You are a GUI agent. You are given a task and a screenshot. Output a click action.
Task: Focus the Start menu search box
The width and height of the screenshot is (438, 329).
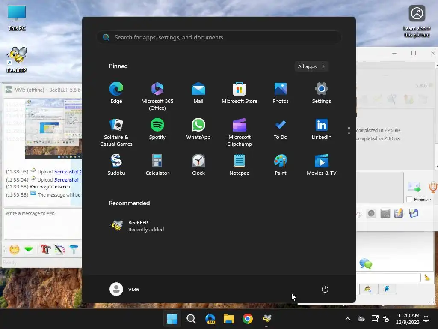(219, 37)
